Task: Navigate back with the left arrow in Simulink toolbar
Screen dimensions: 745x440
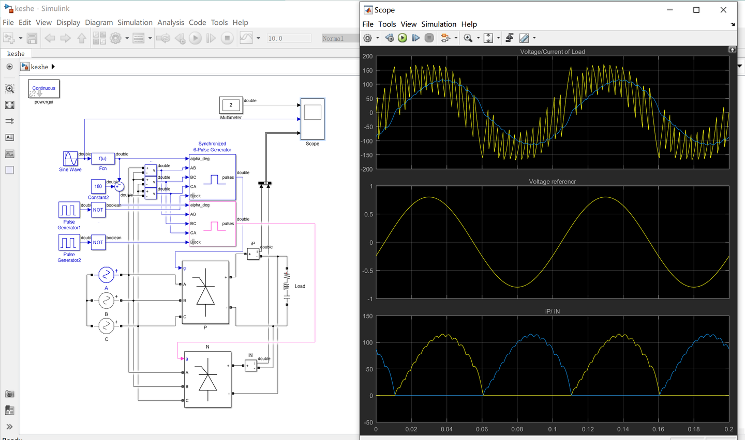Action: tap(49, 38)
